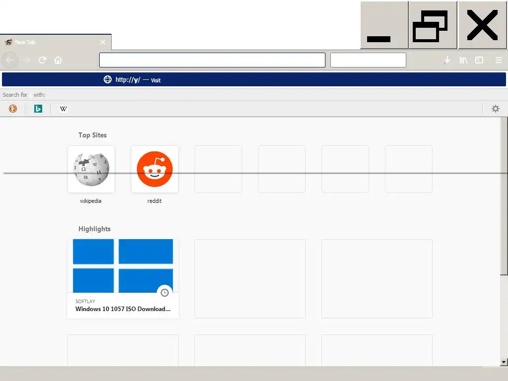Viewport: 508px width, 381px height.
Task: Click the Windows 10 1057 ISO Download title
Action: point(123,309)
